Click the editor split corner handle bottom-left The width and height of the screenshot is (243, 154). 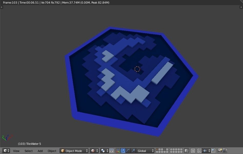point(1,153)
